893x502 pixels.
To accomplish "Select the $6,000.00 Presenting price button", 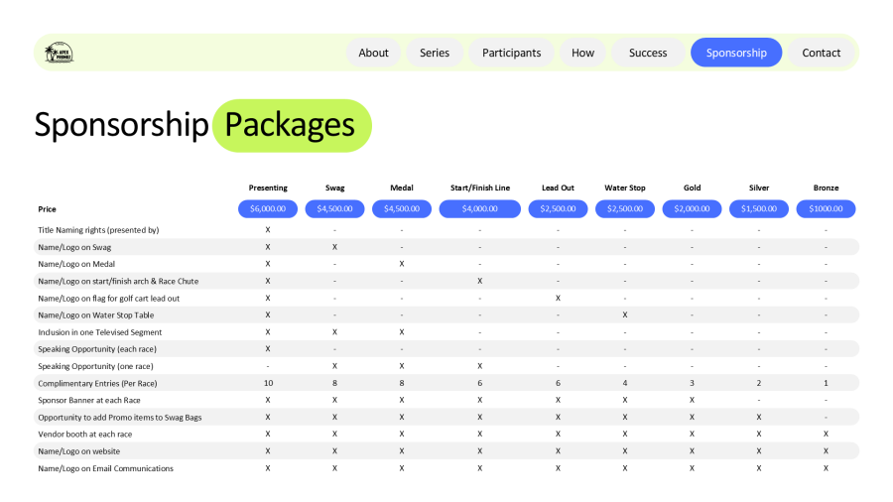I will coord(268,209).
